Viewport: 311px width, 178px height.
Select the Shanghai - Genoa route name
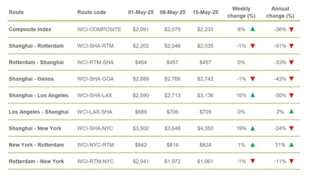tap(31, 79)
